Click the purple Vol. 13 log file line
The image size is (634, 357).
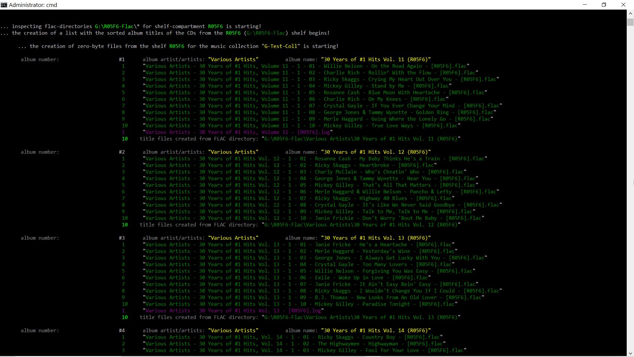[x=233, y=311]
